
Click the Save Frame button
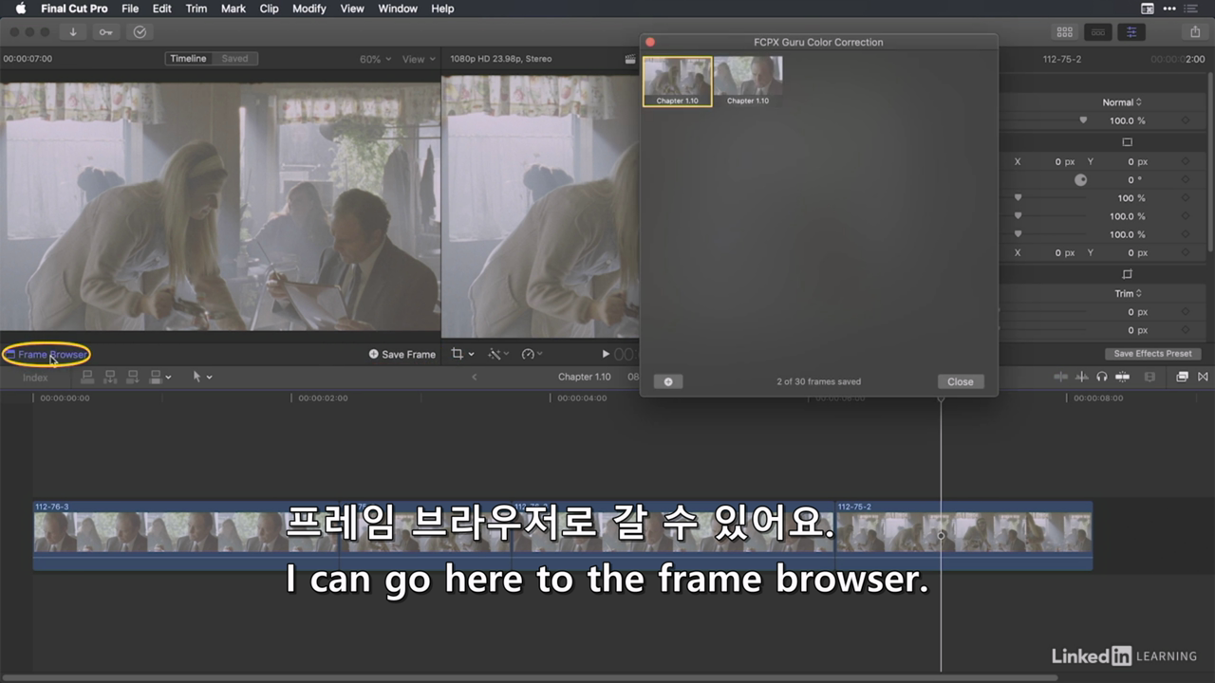point(402,354)
